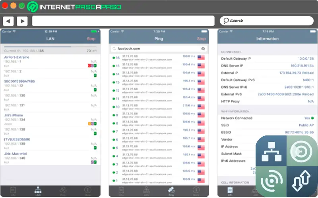Click the signal waves tile in app icon
This screenshot has width=318, height=198.
point(271,181)
